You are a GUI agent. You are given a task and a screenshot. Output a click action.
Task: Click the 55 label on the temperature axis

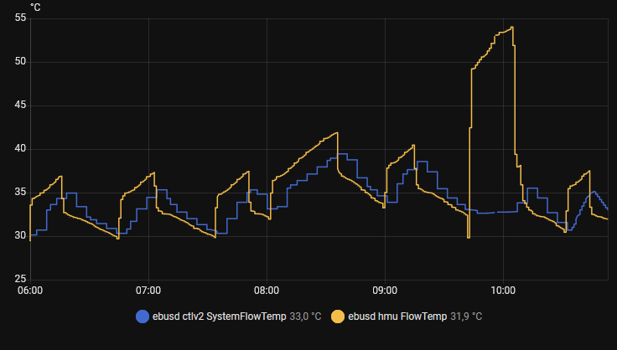point(20,18)
